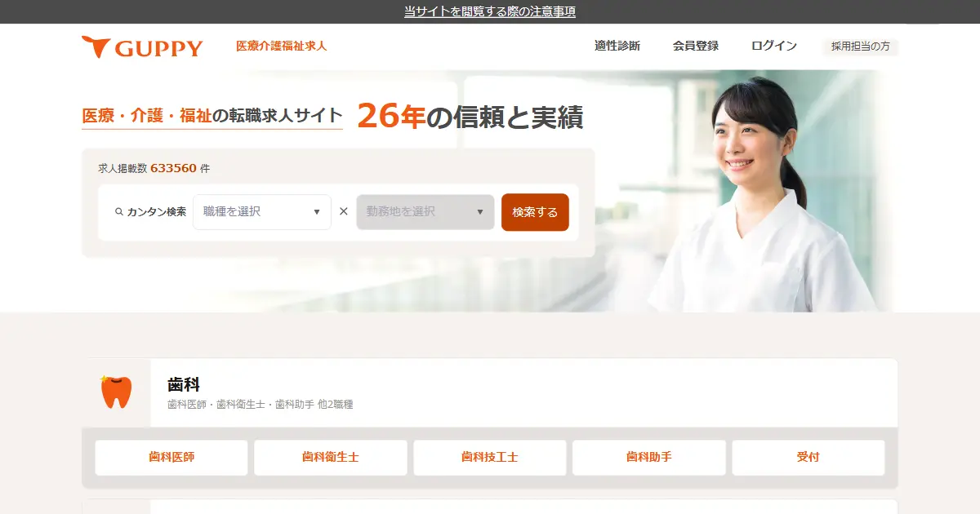This screenshot has height=514, width=980.
Task: Open 当サイトを閲覧する際の注意事項 link
Action: pyautogui.click(x=490, y=11)
